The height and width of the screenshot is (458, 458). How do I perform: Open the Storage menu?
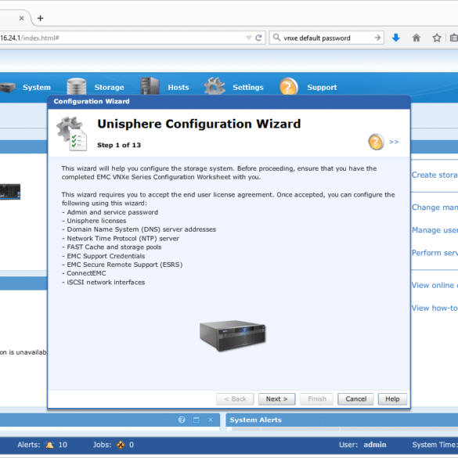pyautogui.click(x=109, y=88)
